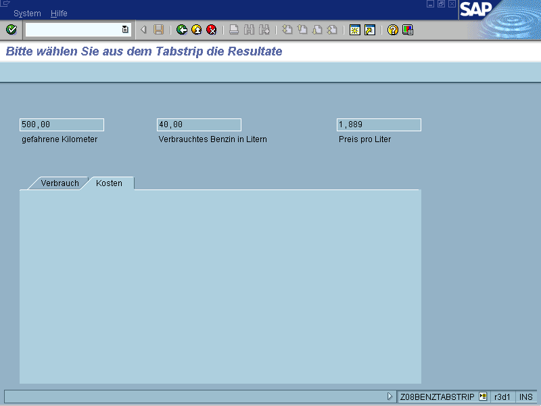This screenshot has width=541, height=406.
Task: Click the Create New Session icon
Action: click(354, 30)
